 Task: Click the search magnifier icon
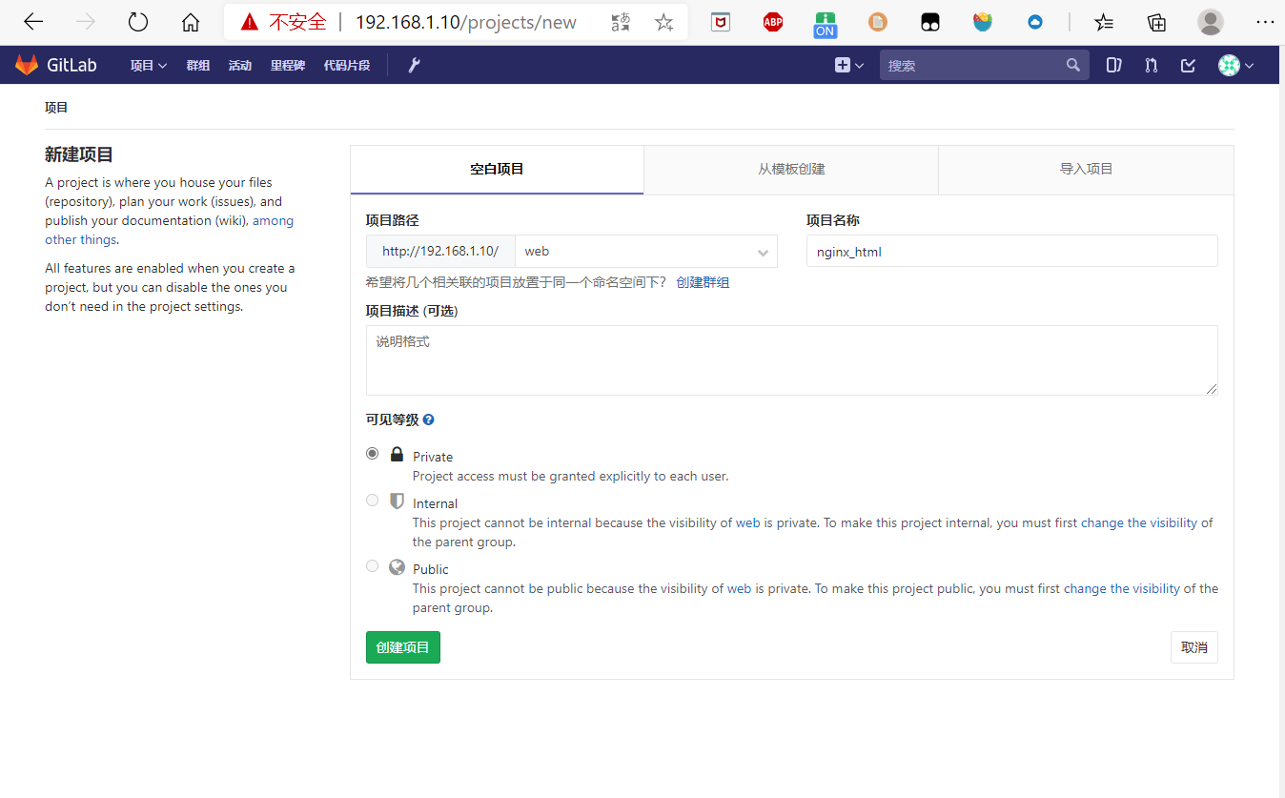pos(1073,65)
